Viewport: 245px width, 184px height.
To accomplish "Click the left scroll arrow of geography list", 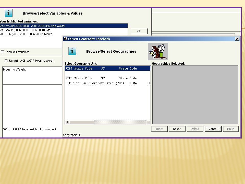I will tap(67, 122).
